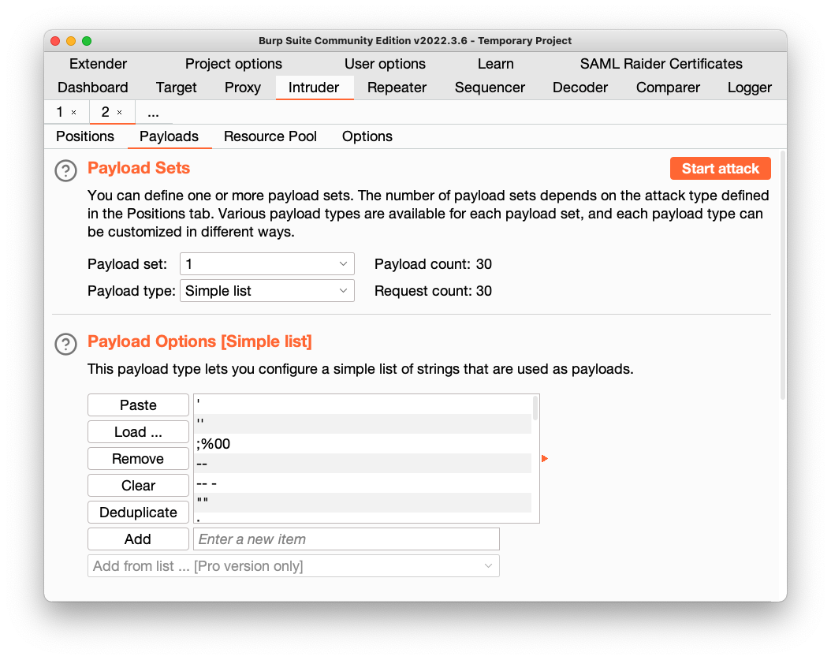Click the Start attack button

[x=721, y=169]
